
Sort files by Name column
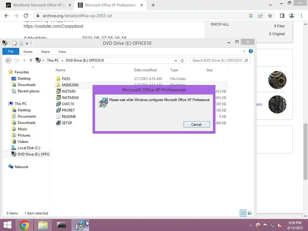click(x=60, y=70)
